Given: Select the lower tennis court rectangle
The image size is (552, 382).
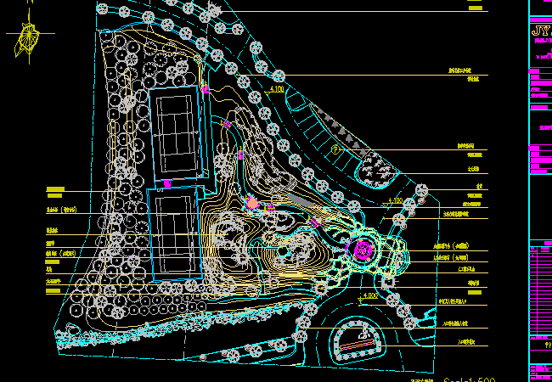Looking at the screenshot, I should point(174,232).
